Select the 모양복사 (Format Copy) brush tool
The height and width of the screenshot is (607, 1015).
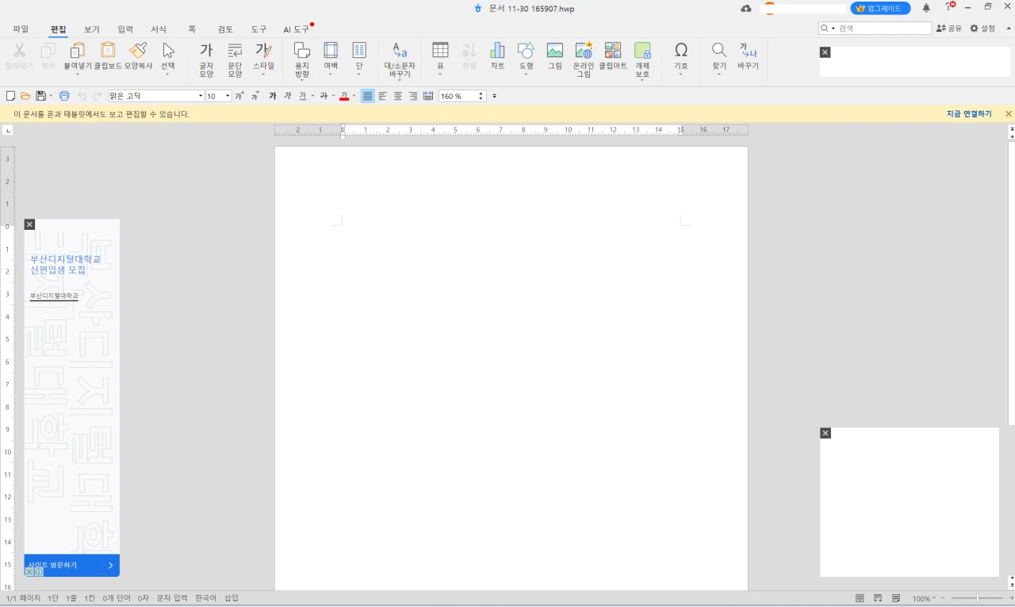(138, 56)
